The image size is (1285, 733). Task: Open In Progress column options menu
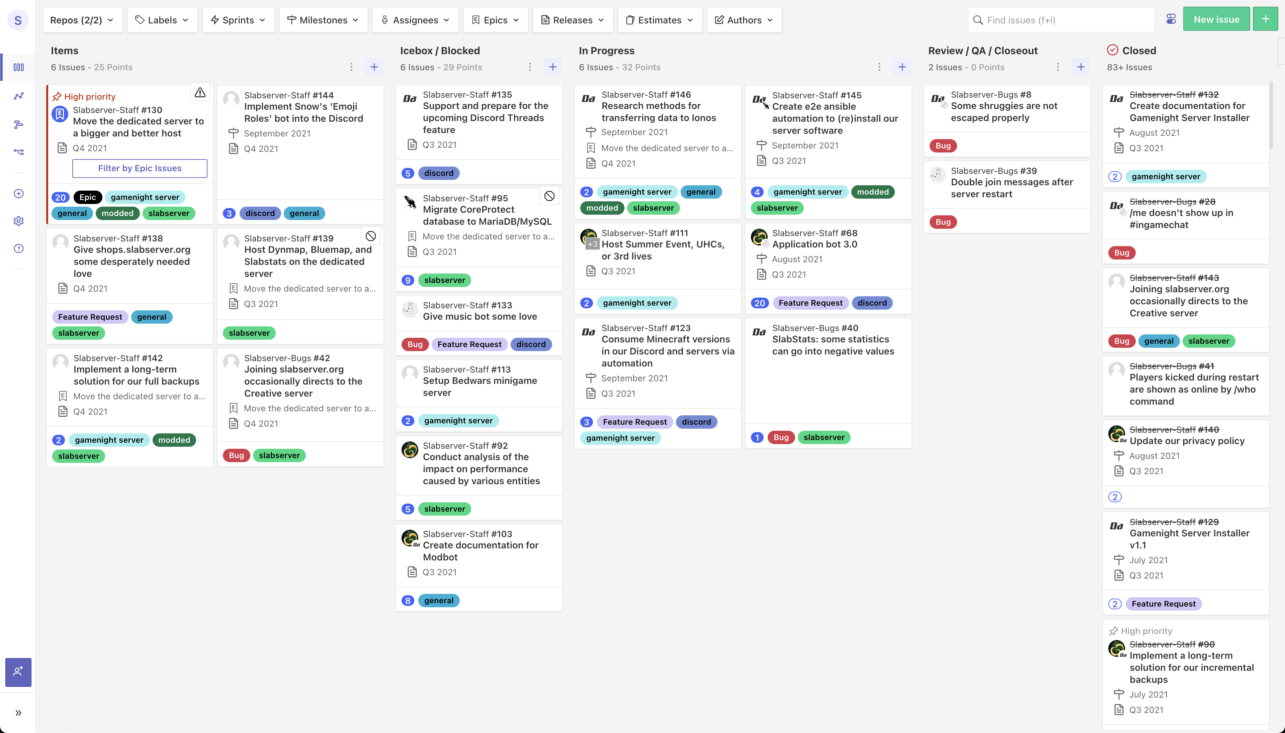click(x=879, y=67)
